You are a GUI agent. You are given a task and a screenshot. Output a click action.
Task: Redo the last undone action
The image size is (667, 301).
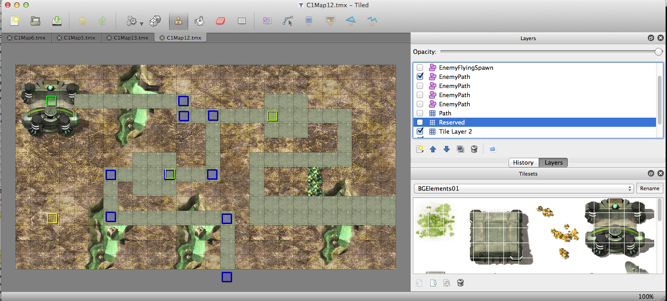[102, 21]
